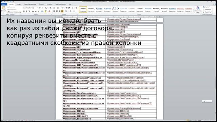Click the Decrease Indent icon
The width and height of the screenshot is (217, 122).
(66, 8)
